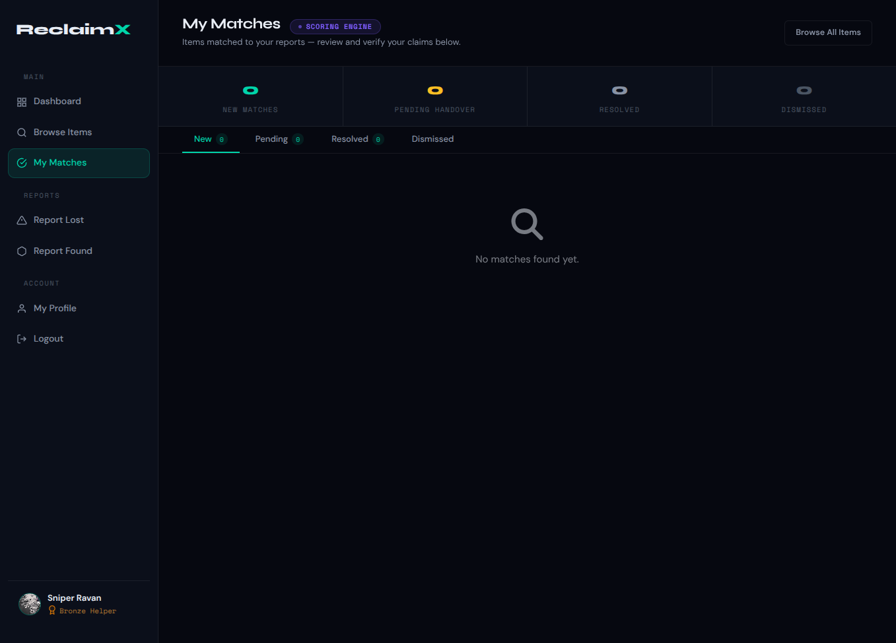The width and height of the screenshot is (896, 643).
Task: Click the Pending Handover stat card
Action: click(x=435, y=96)
